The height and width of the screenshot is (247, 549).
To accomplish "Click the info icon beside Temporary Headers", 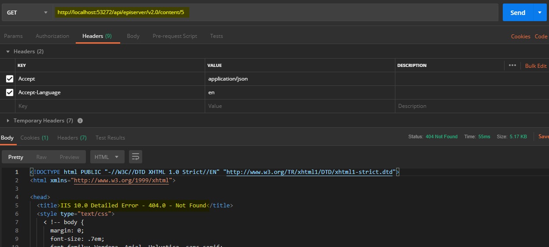I will click(80, 121).
